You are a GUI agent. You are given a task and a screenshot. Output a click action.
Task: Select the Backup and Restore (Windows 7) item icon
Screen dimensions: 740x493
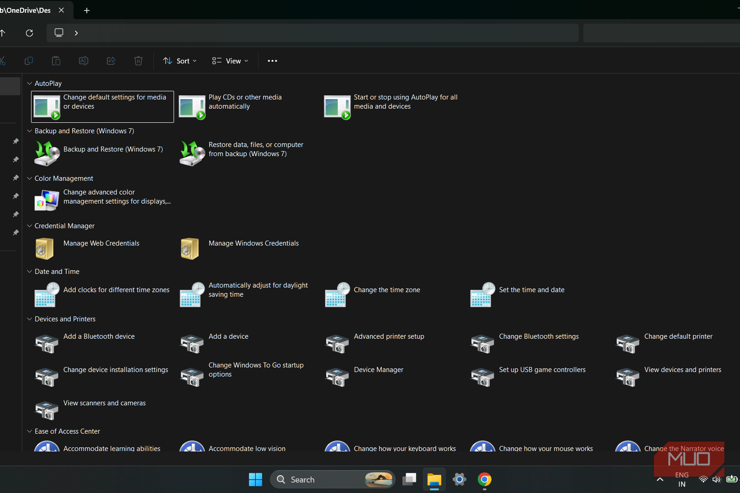[47, 154]
